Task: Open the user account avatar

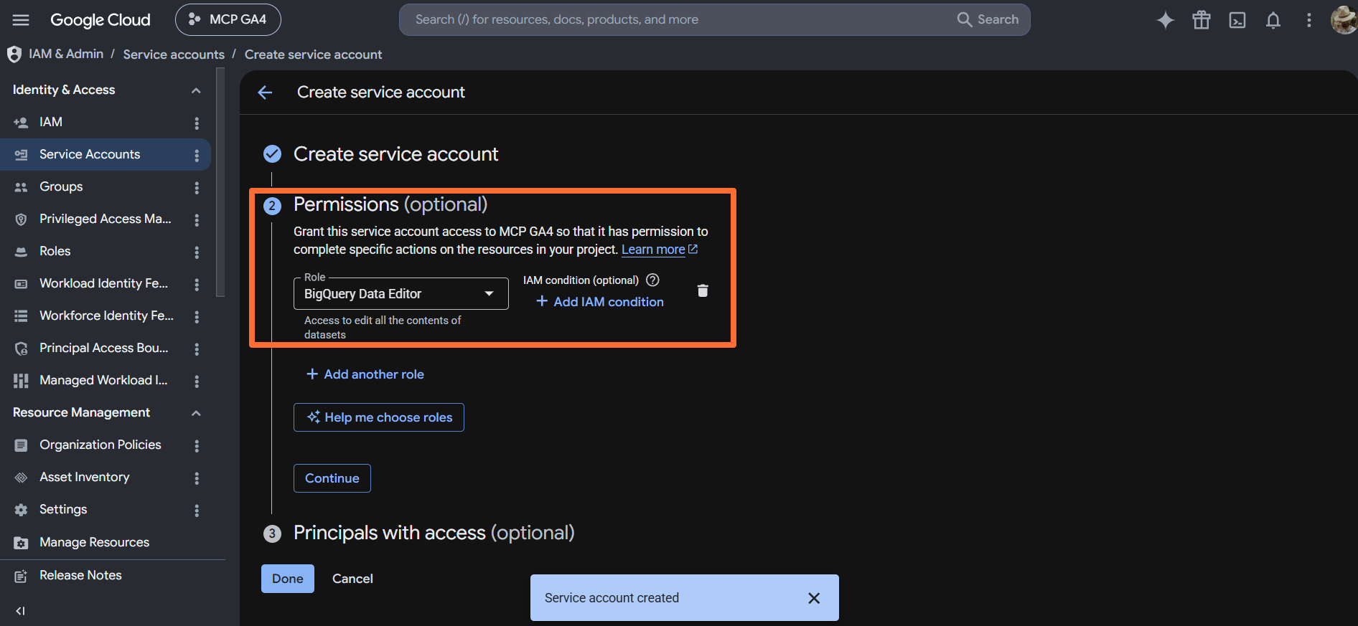Action: 1344,20
